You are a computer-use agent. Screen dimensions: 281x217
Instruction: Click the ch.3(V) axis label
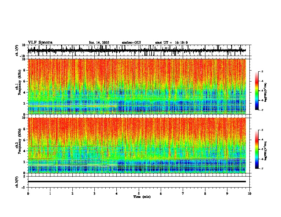(x=17, y=182)
